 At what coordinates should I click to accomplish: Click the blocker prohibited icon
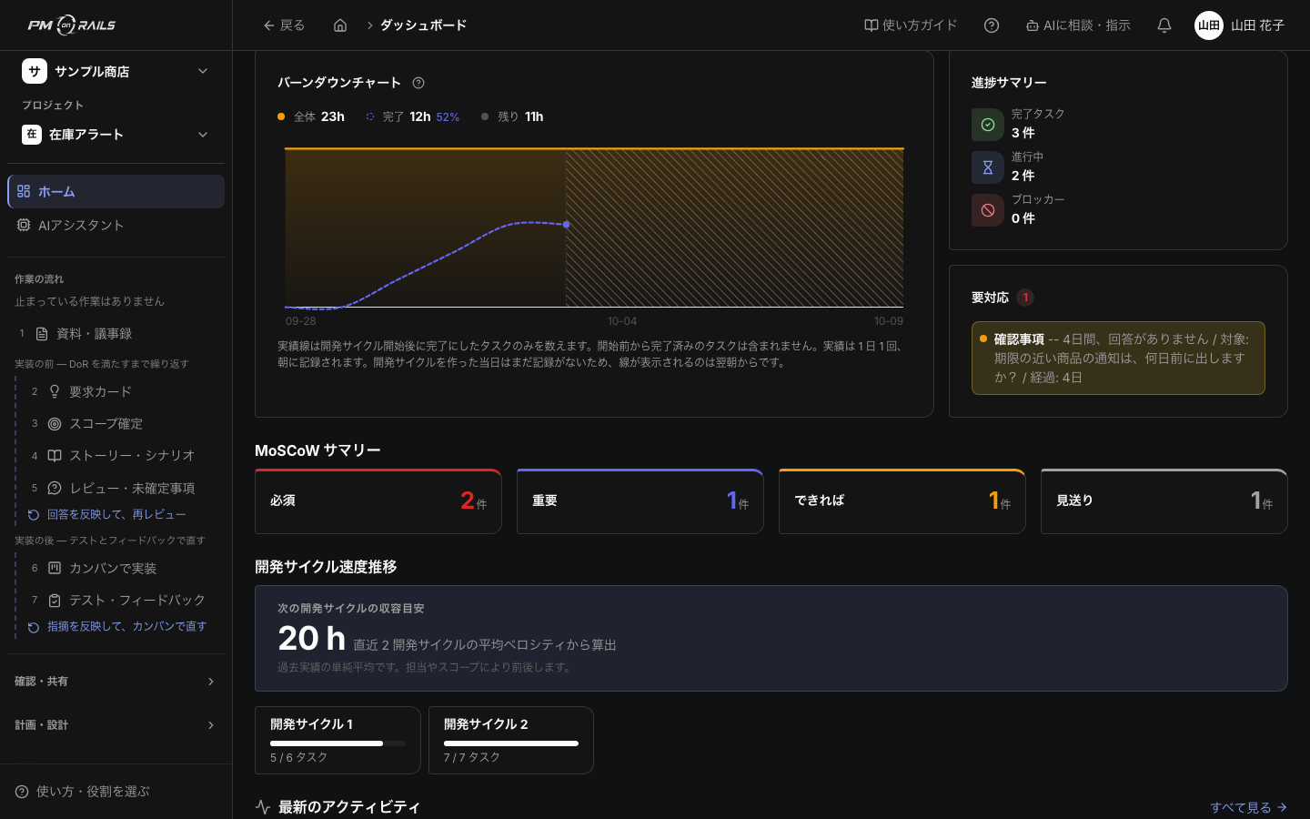pos(988,210)
